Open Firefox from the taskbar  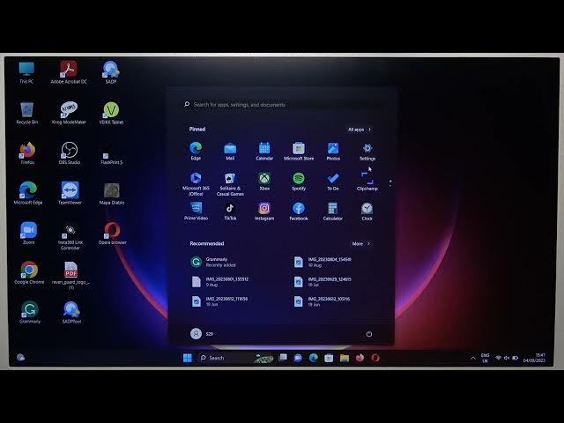pos(360,358)
